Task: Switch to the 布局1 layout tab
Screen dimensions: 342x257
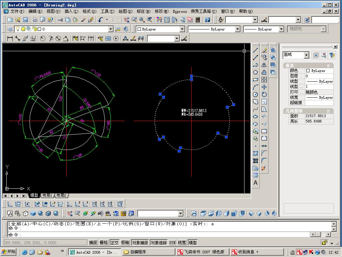Action: tap(47, 195)
